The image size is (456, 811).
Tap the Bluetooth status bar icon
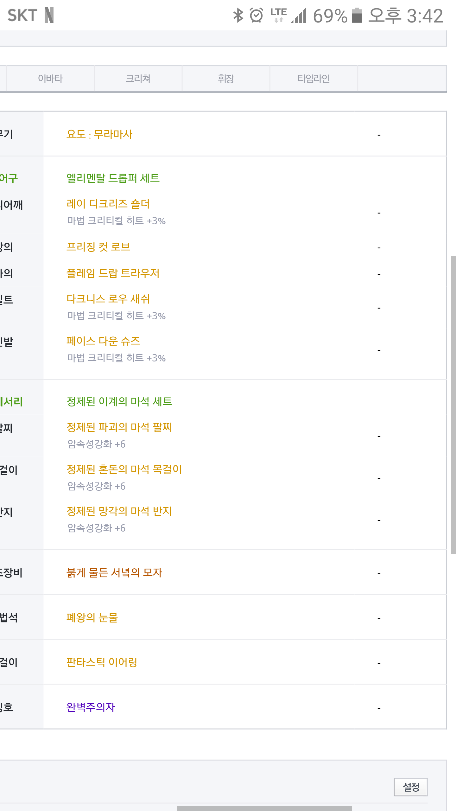238,16
